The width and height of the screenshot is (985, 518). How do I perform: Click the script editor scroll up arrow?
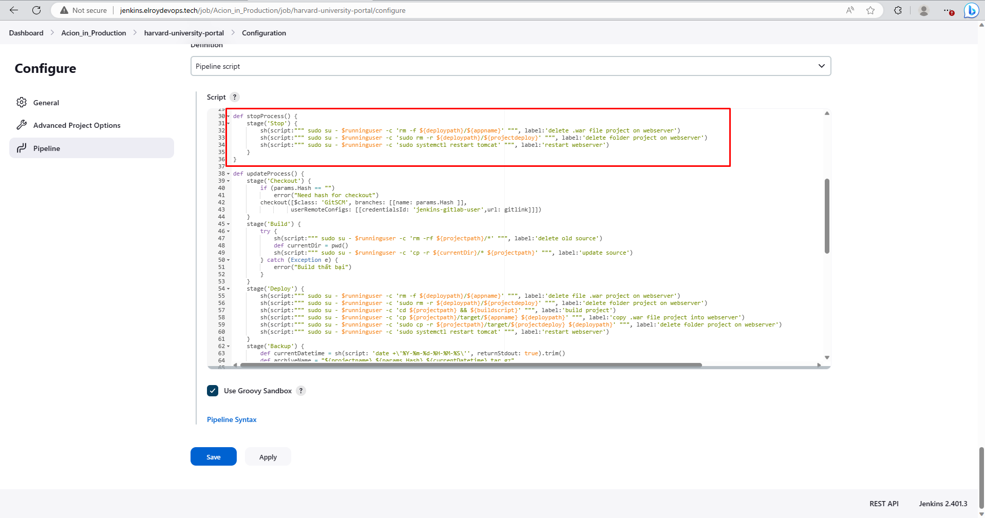pos(827,113)
